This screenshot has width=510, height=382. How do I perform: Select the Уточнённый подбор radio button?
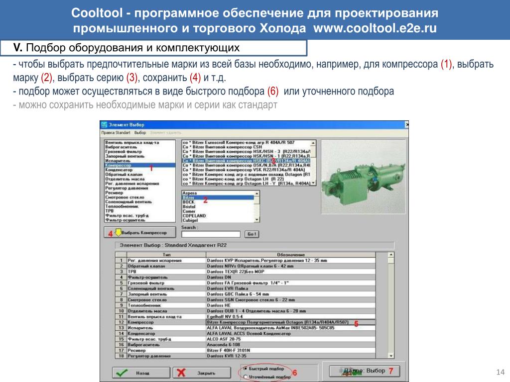coord(246,377)
